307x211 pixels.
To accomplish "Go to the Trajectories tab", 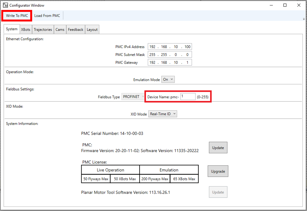I will tap(43, 30).
